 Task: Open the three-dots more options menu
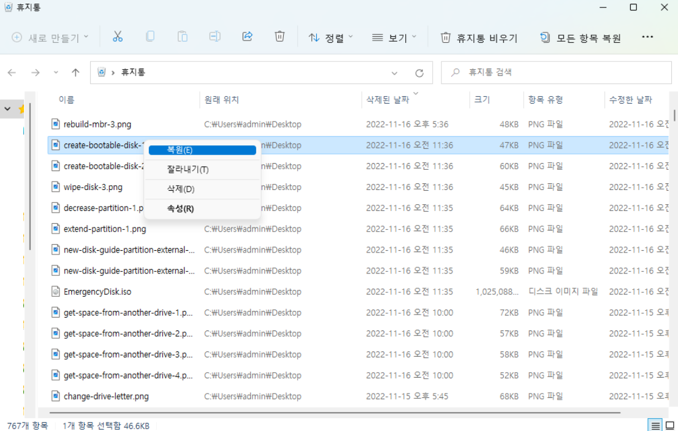click(x=647, y=37)
